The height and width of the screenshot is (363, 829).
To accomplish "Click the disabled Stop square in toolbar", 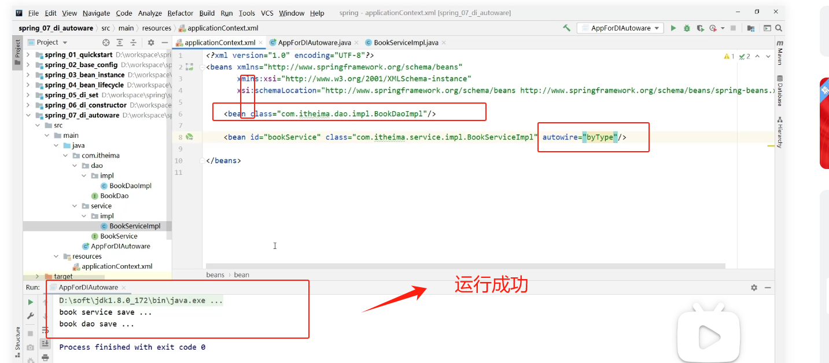I will tap(733, 28).
